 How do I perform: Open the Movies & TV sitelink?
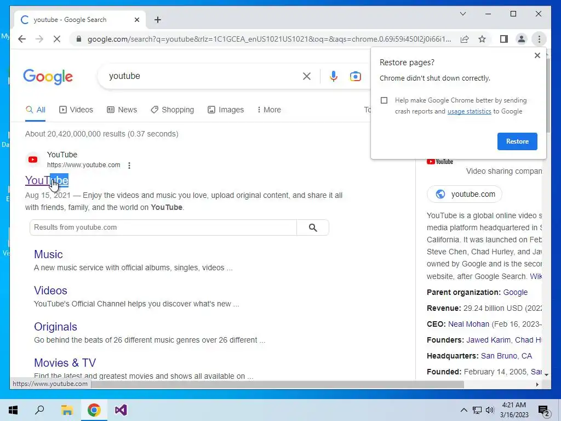pyautogui.click(x=65, y=363)
